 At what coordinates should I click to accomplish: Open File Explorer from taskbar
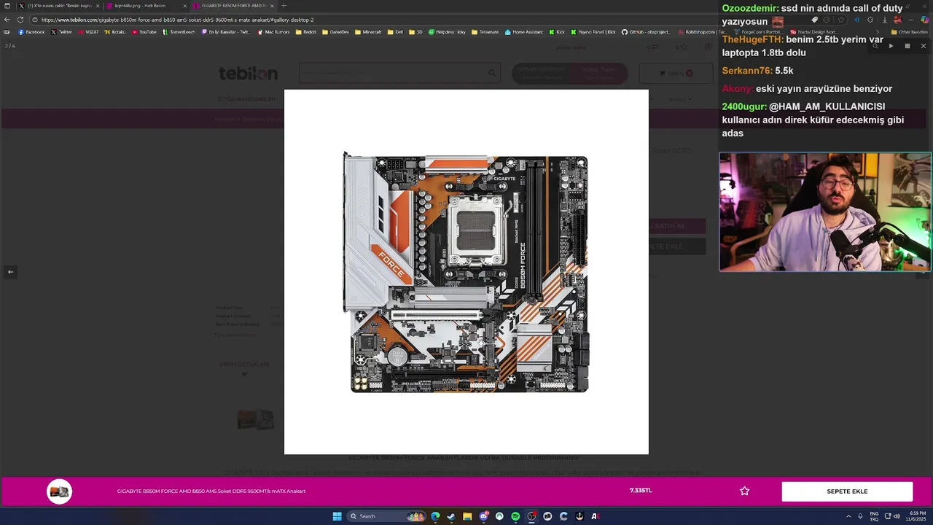coord(467,516)
